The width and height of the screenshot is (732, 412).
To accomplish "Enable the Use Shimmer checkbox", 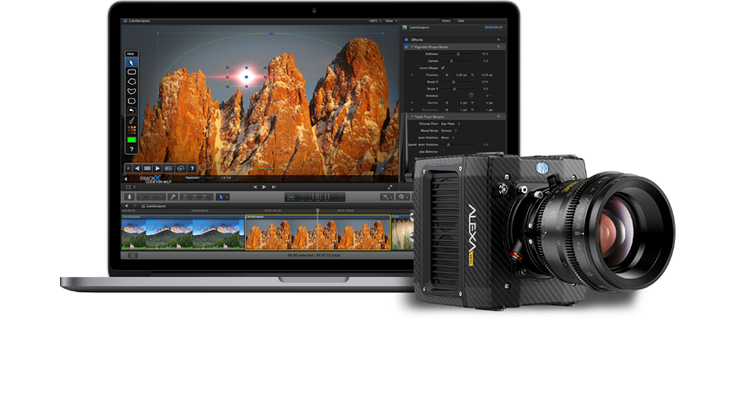I will (x=443, y=152).
